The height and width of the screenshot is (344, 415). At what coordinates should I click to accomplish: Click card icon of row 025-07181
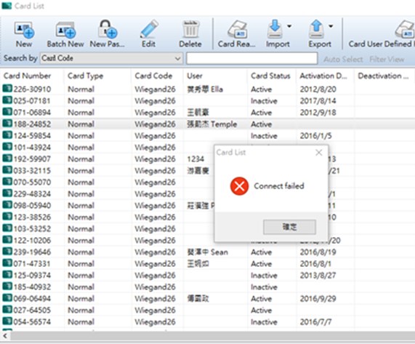(x=7, y=100)
